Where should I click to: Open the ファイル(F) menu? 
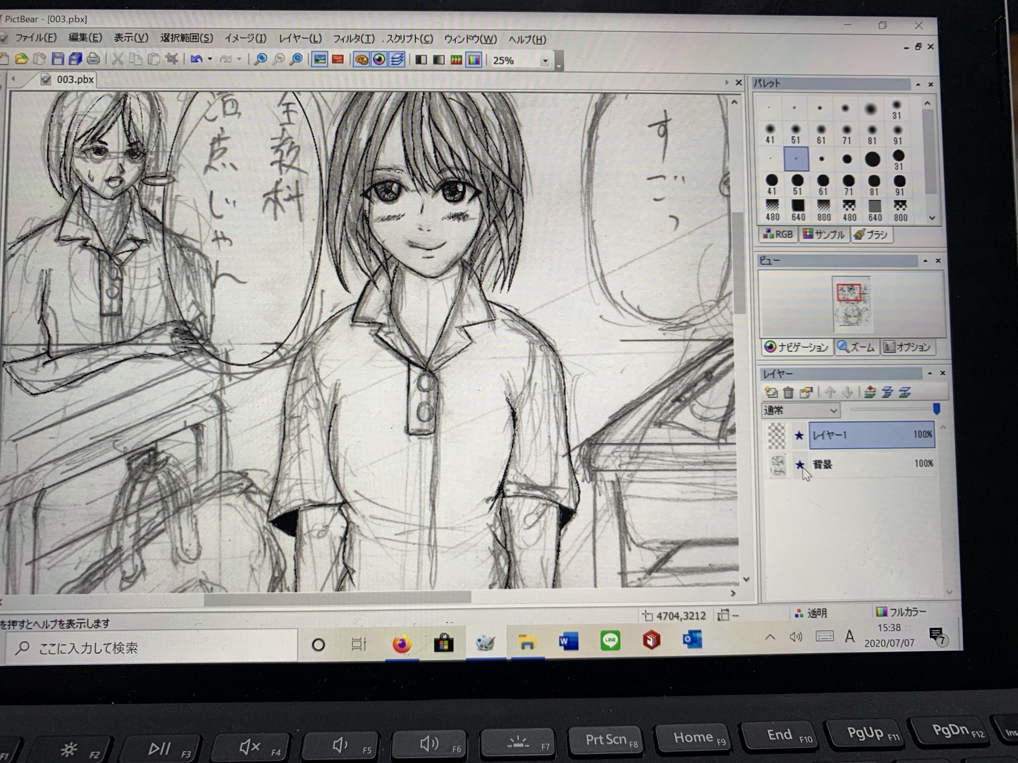coord(36,38)
